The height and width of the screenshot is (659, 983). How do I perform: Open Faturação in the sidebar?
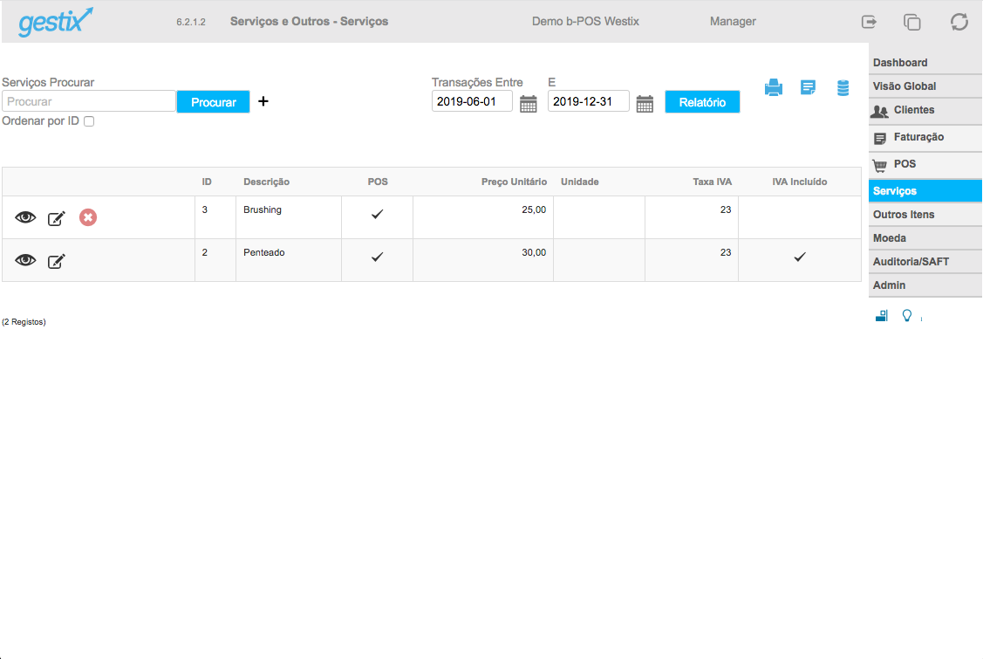925,137
